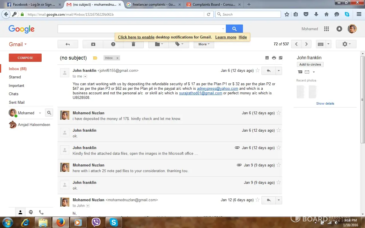The image size is (365, 228).
Task: Print all using the printer icon
Action: coord(274,58)
